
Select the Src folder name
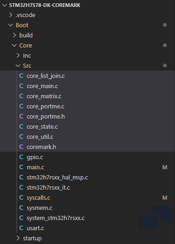coord(27,66)
